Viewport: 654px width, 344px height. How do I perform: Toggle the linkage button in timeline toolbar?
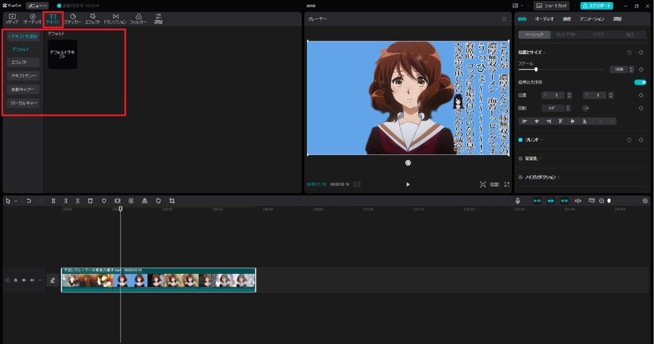click(564, 201)
